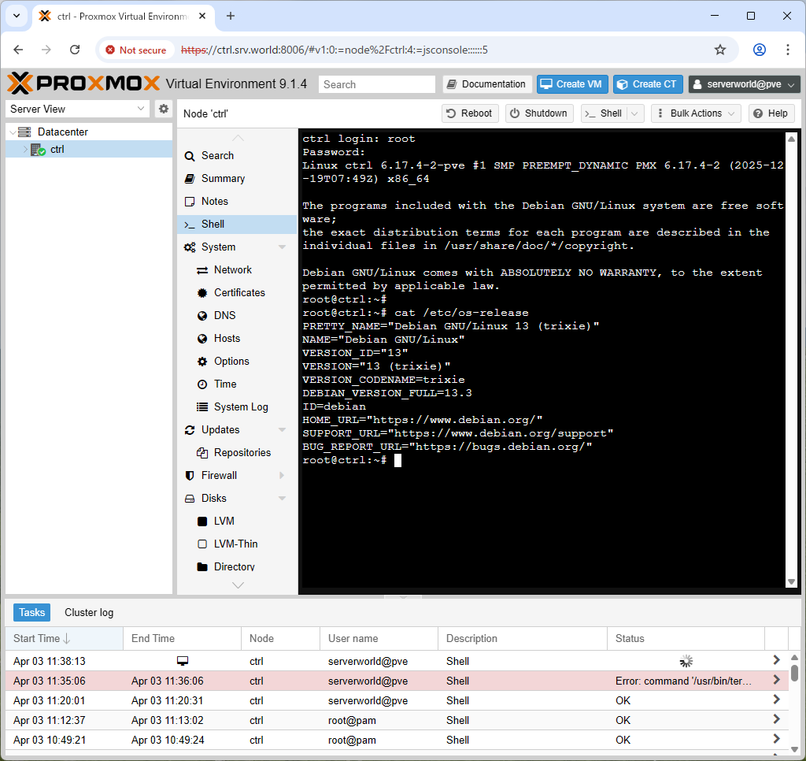The width and height of the screenshot is (806, 761).
Task: Bookmark this page with star icon
Action: [720, 50]
